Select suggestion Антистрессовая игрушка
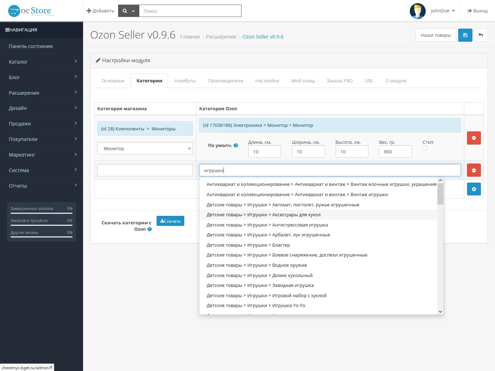The width and height of the screenshot is (495, 371). click(x=318, y=225)
